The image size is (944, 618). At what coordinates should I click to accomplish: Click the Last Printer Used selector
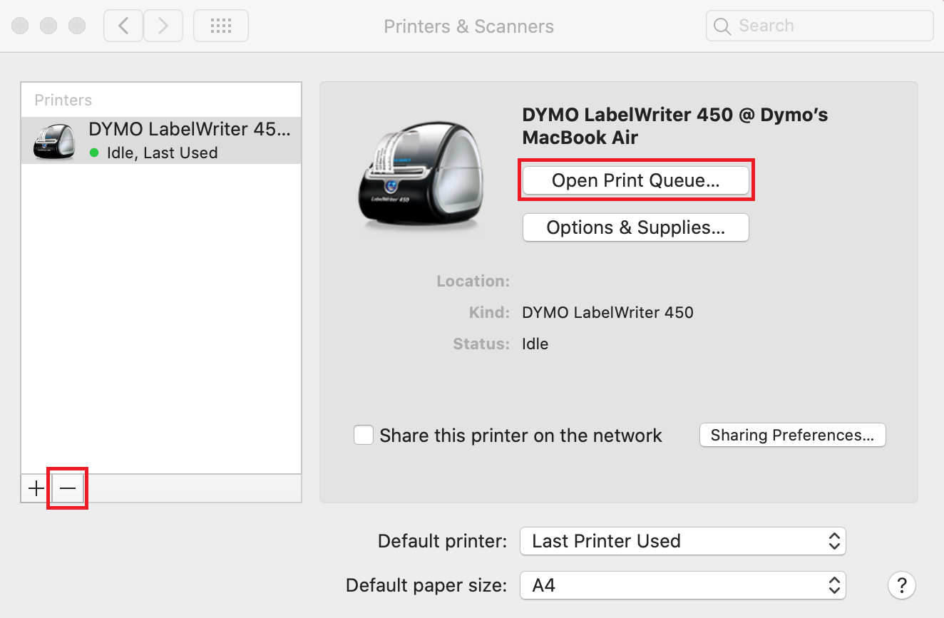tap(682, 541)
